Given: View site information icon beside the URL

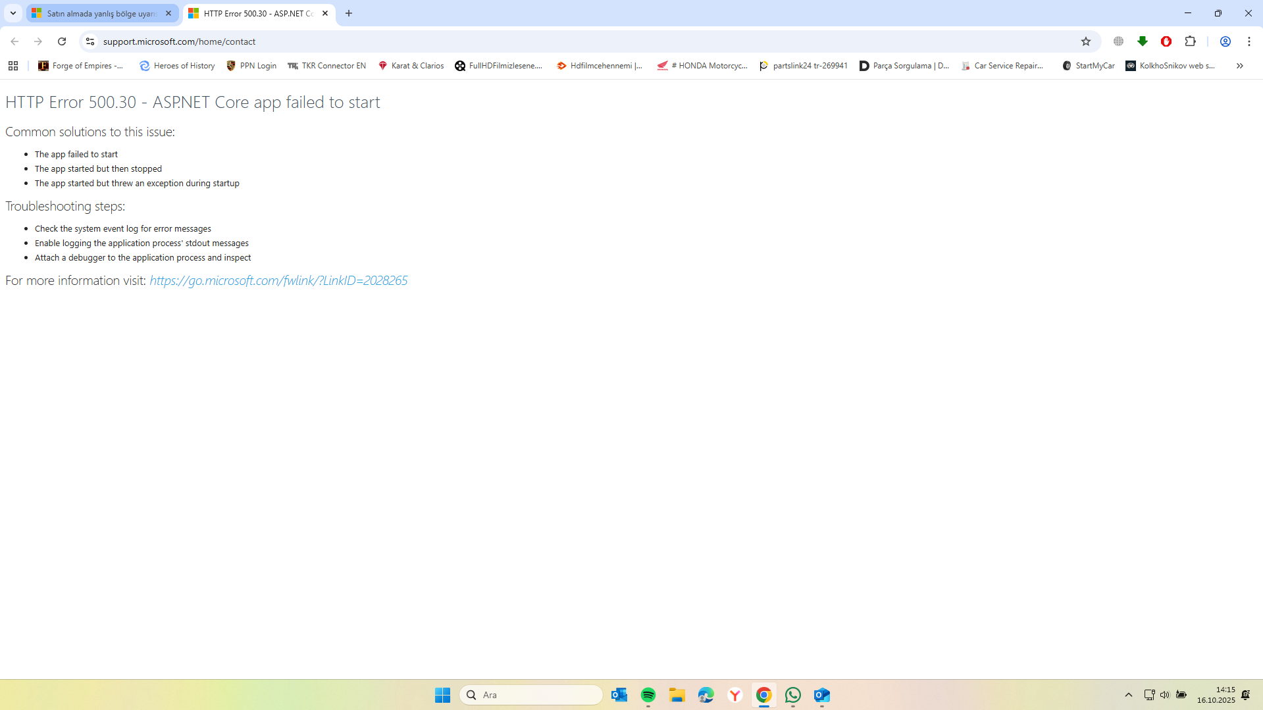Looking at the screenshot, I should click(x=90, y=41).
